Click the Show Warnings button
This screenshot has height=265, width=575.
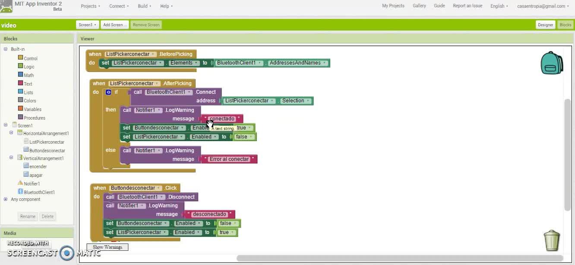coord(107,247)
